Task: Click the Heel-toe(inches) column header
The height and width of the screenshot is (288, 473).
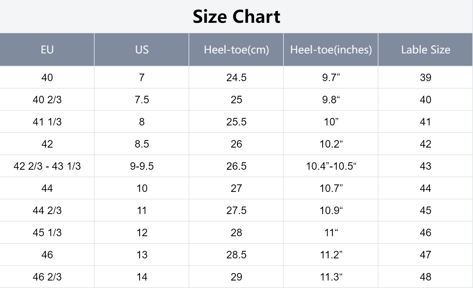Action: [x=331, y=50]
